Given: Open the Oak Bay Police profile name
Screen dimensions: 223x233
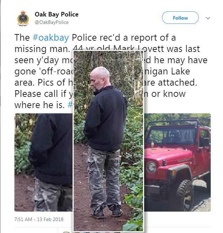Looking at the screenshot, I should pos(56,14).
